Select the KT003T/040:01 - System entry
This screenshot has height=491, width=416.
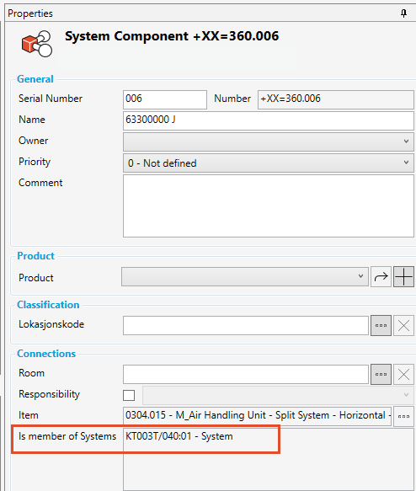point(179,436)
